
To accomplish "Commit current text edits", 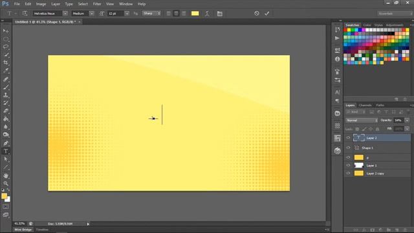I will [x=267, y=13].
